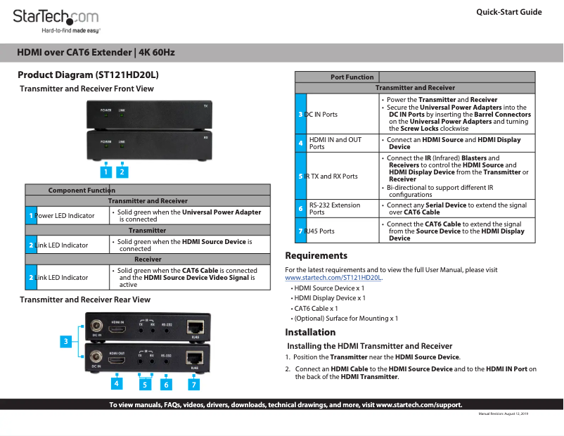This screenshot has width=564, height=436.
Task: Click the Quick-Start Guide title
Action: pyautogui.click(x=509, y=12)
